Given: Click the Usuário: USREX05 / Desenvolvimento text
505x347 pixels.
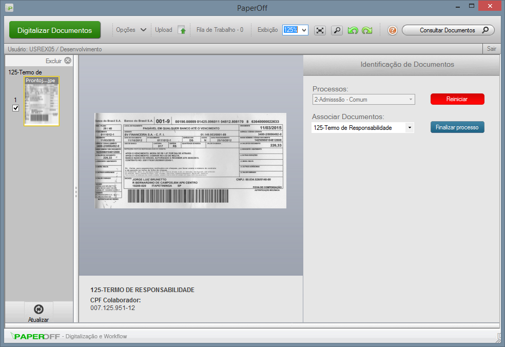Looking at the screenshot, I should pyautogui.click(x=55, y=49).
